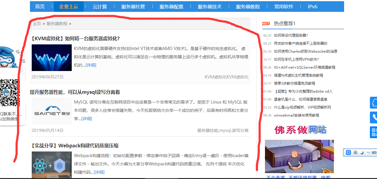377x179 pixels.
Task: Close the left floating QR popup
Action: tap(22, 71)
